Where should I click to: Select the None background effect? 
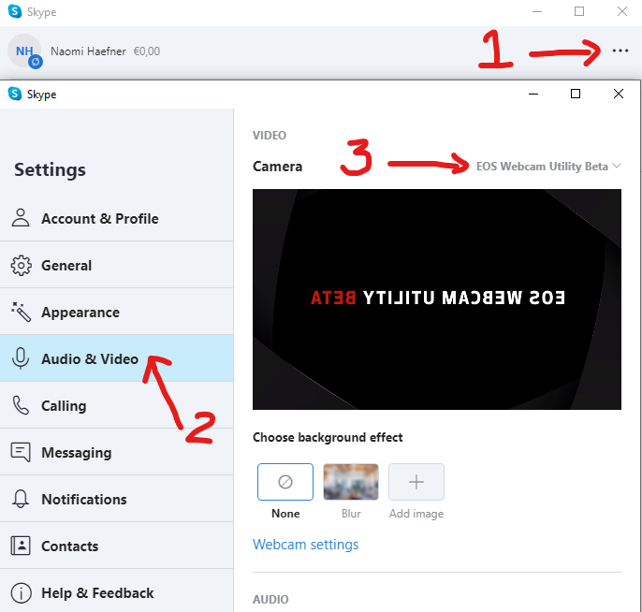click(x=285, y=482)
